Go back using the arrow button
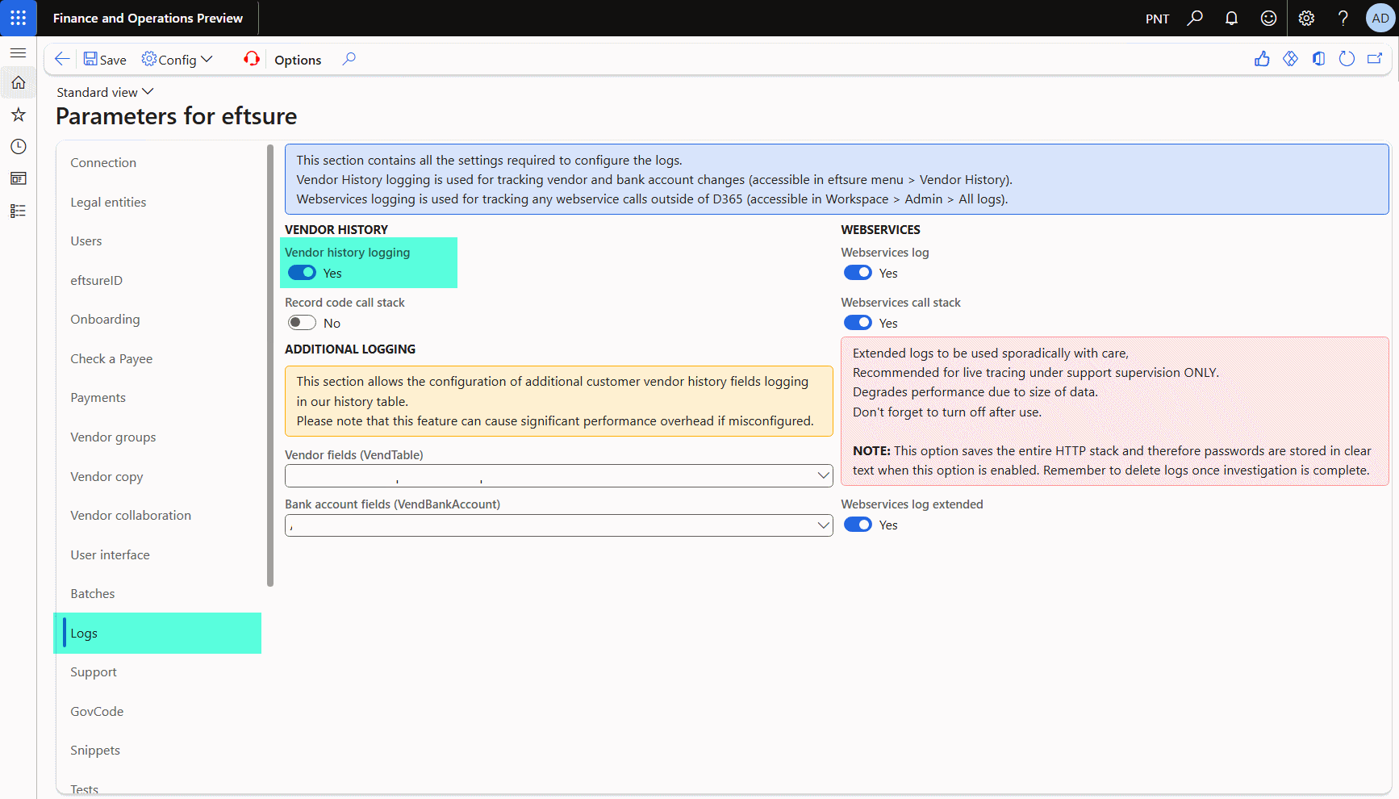The width and height of the screenshot is (1399, 799). tap(61, 59)
